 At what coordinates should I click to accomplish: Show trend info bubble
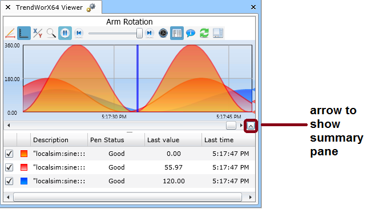[x=191, y=33]
